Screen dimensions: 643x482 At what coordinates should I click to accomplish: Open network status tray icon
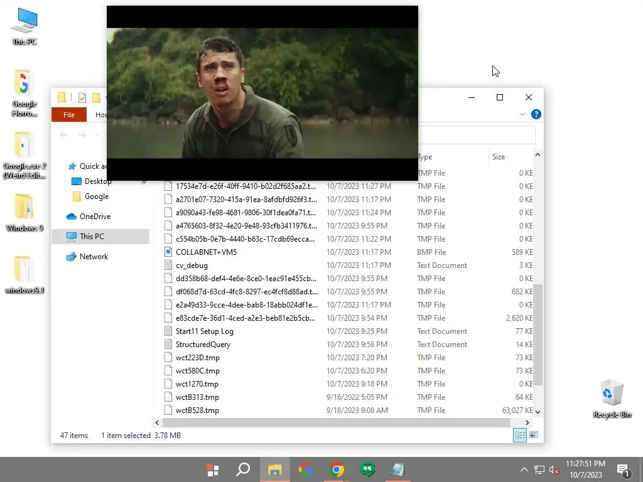tap(539, 469)
